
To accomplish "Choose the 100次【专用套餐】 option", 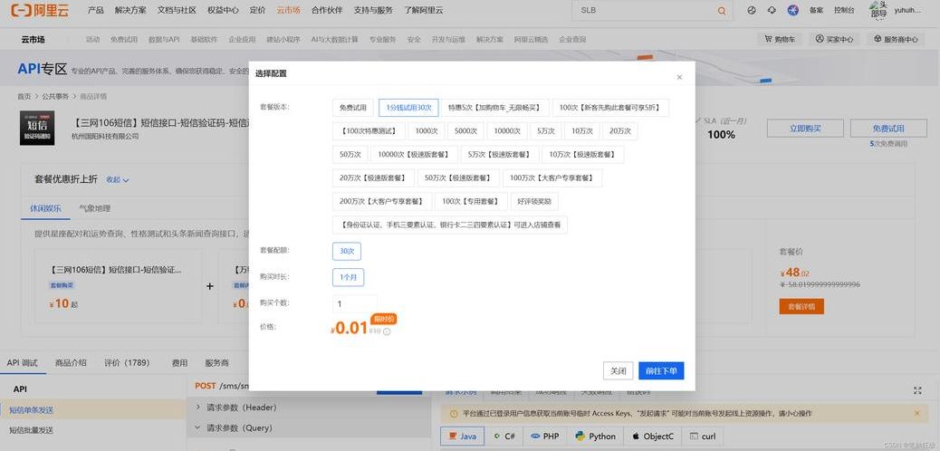I will tap(471, 201).
